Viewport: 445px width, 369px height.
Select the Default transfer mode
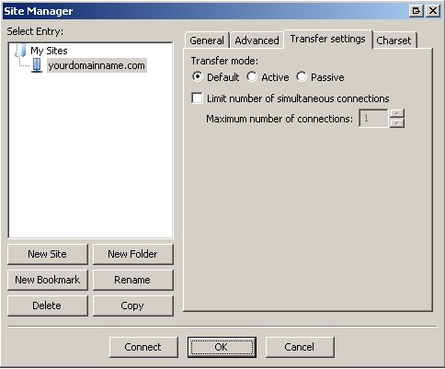(x=198, y=76)
